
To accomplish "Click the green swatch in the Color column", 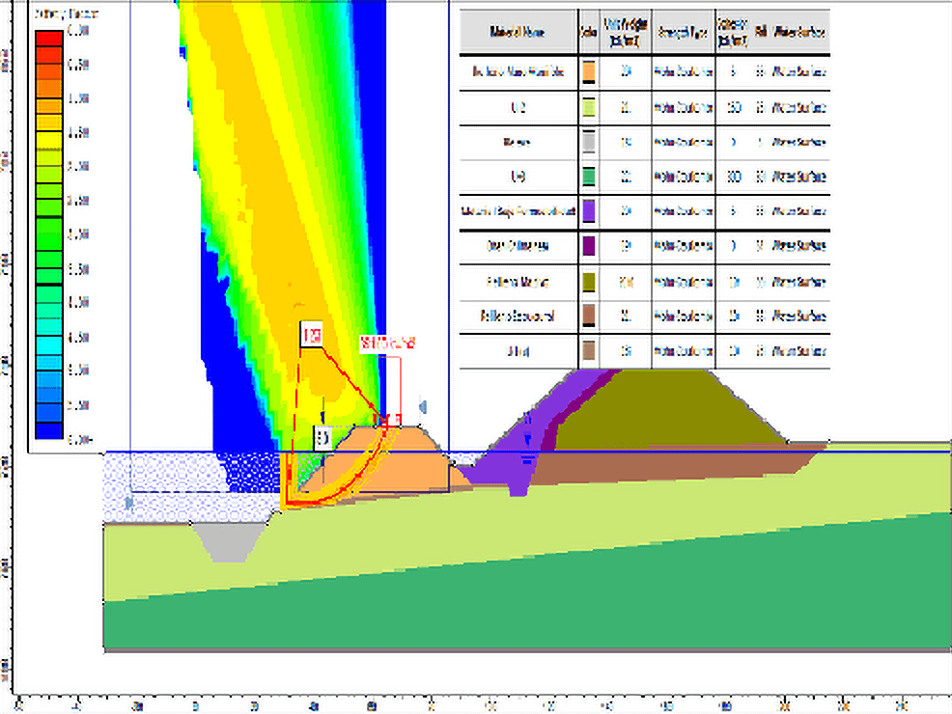I will [x=589, y=177].
